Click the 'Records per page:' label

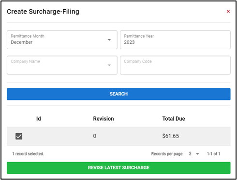[x=167, y=154]
